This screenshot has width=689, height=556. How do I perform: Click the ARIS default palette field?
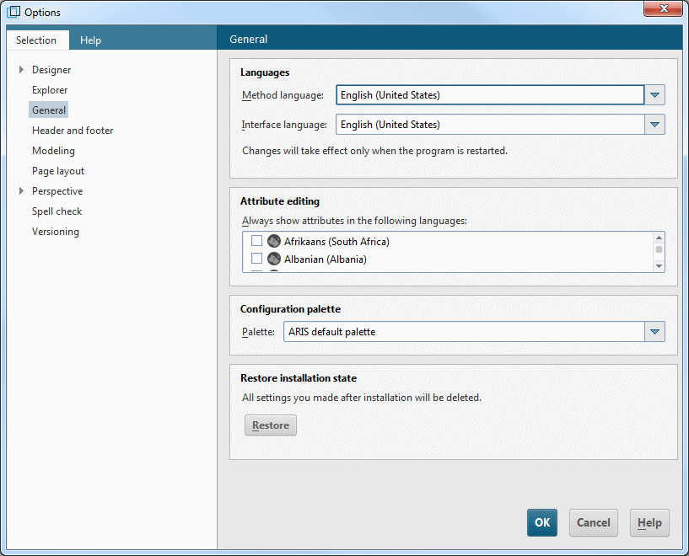tap(464, 332)
